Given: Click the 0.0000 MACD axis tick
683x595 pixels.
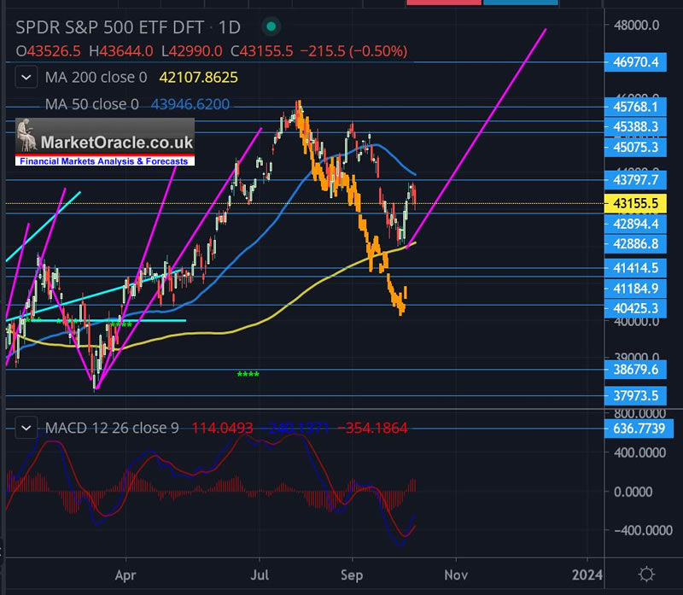Looking at the screenshot, I should [633, 492].
